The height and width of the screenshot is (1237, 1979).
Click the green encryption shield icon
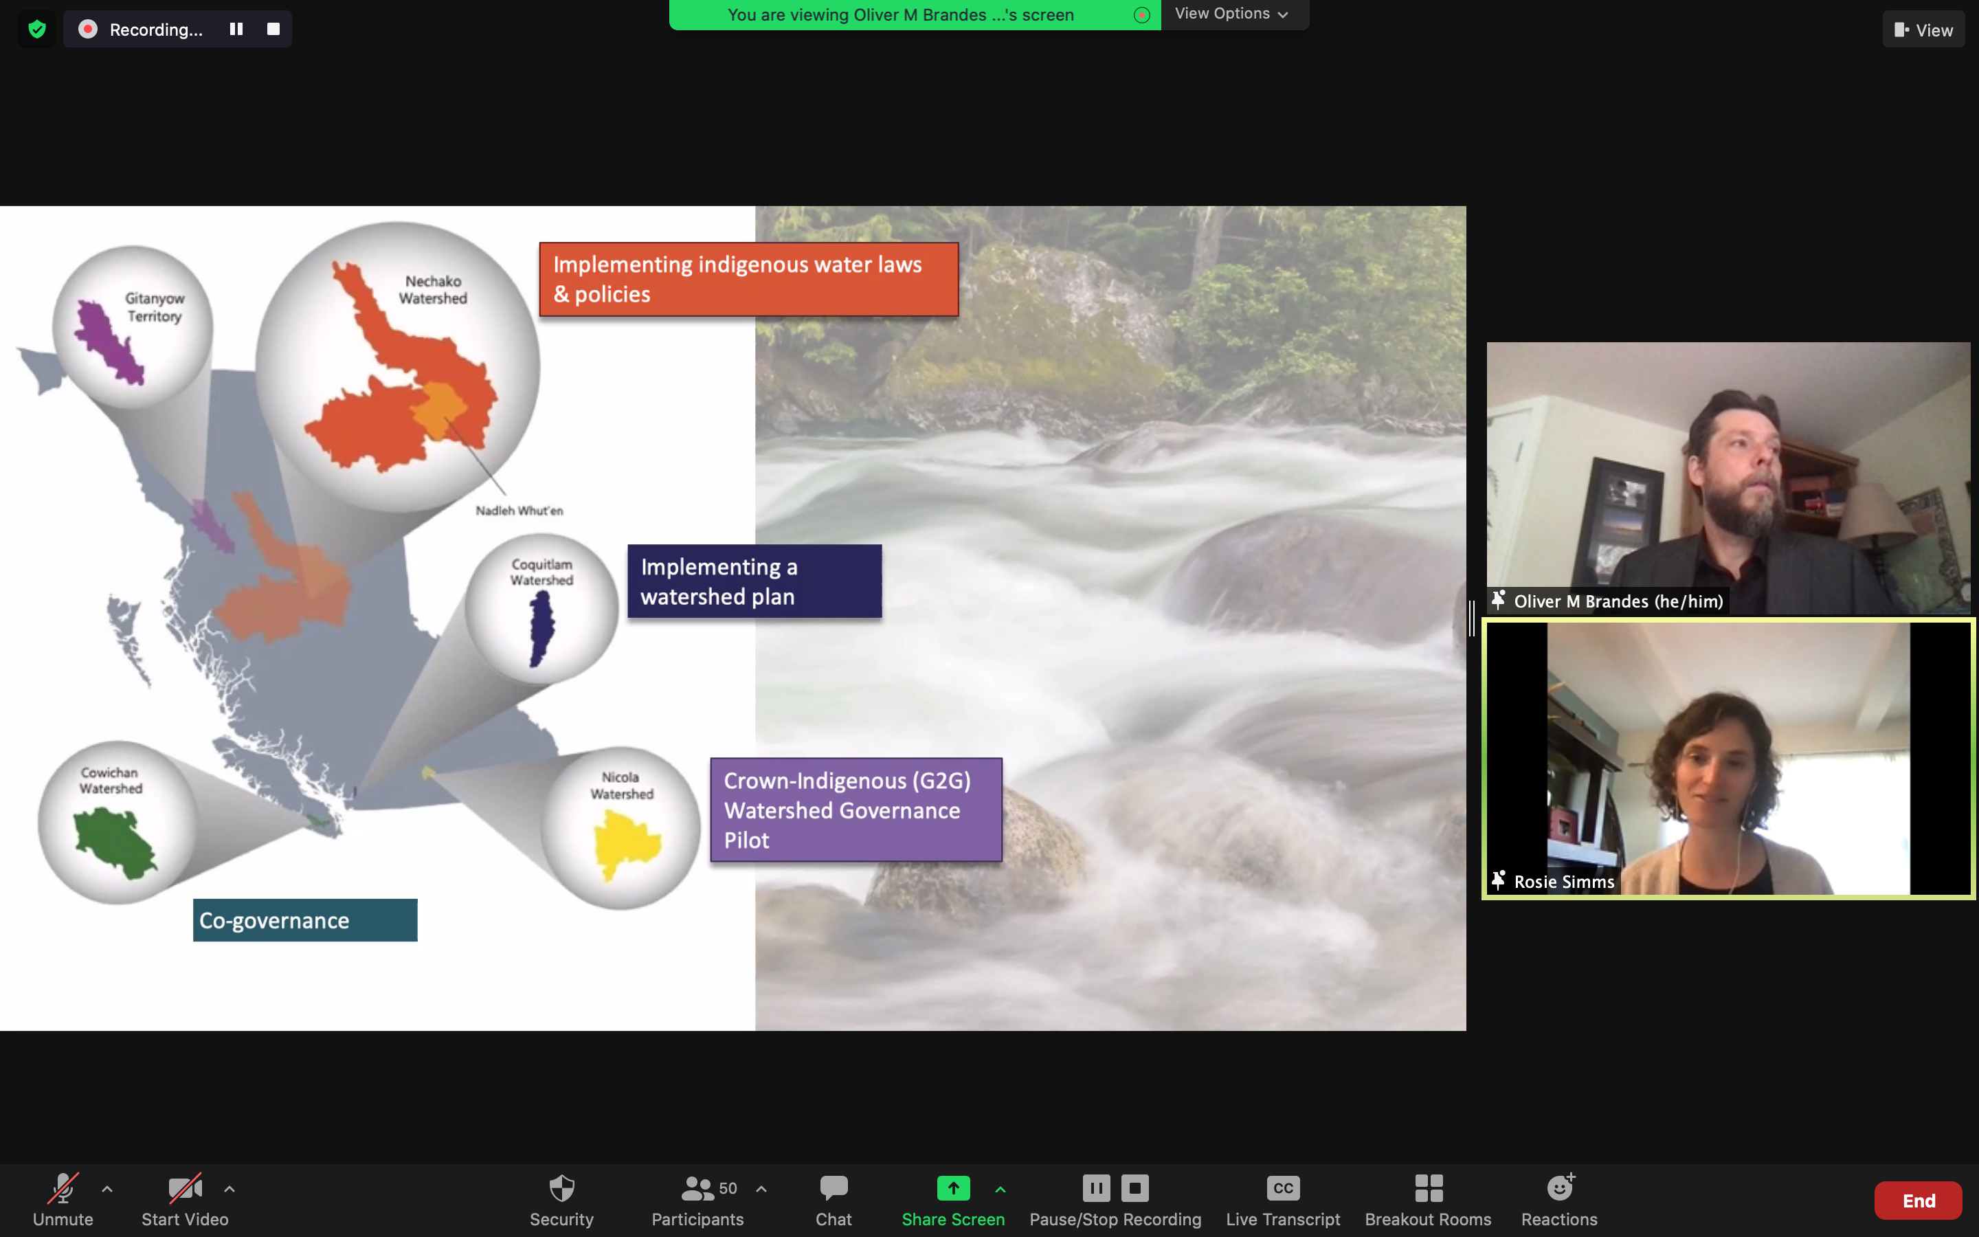(37, 30)
